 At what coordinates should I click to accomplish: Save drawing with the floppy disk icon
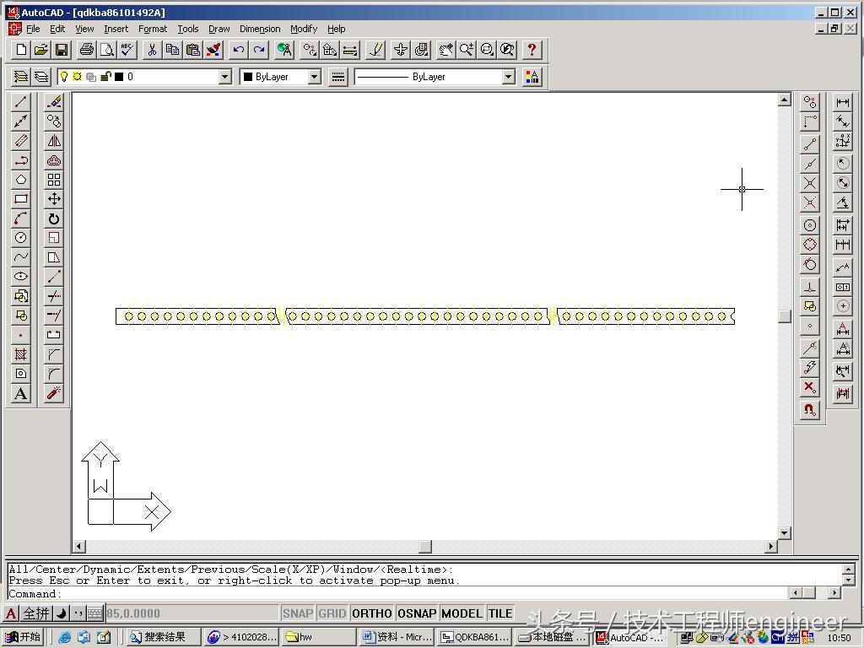click(62, 50)
